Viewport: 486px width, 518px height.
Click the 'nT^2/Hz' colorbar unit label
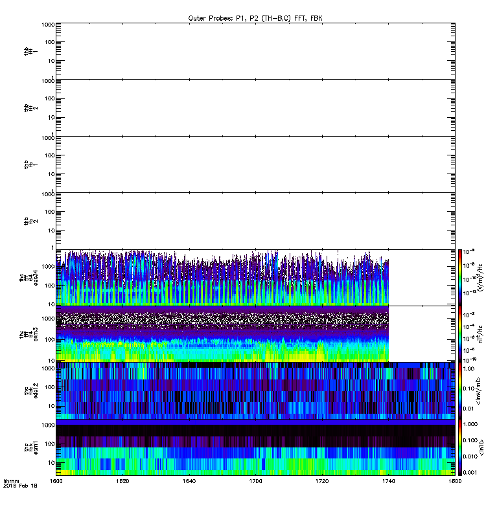point(480,334)
